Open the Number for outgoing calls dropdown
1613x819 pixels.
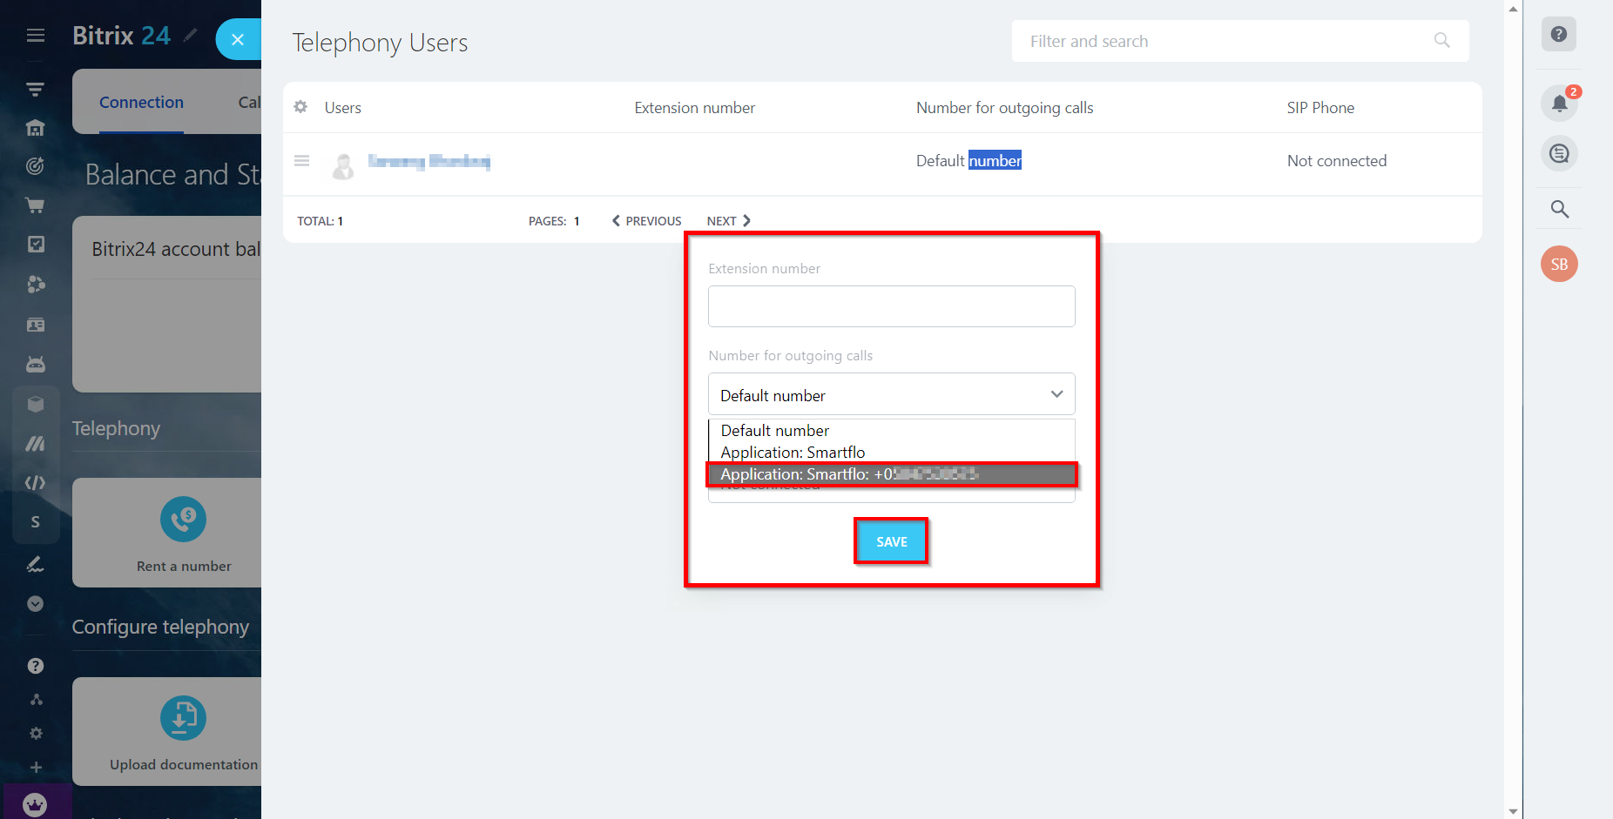[892, 394]
